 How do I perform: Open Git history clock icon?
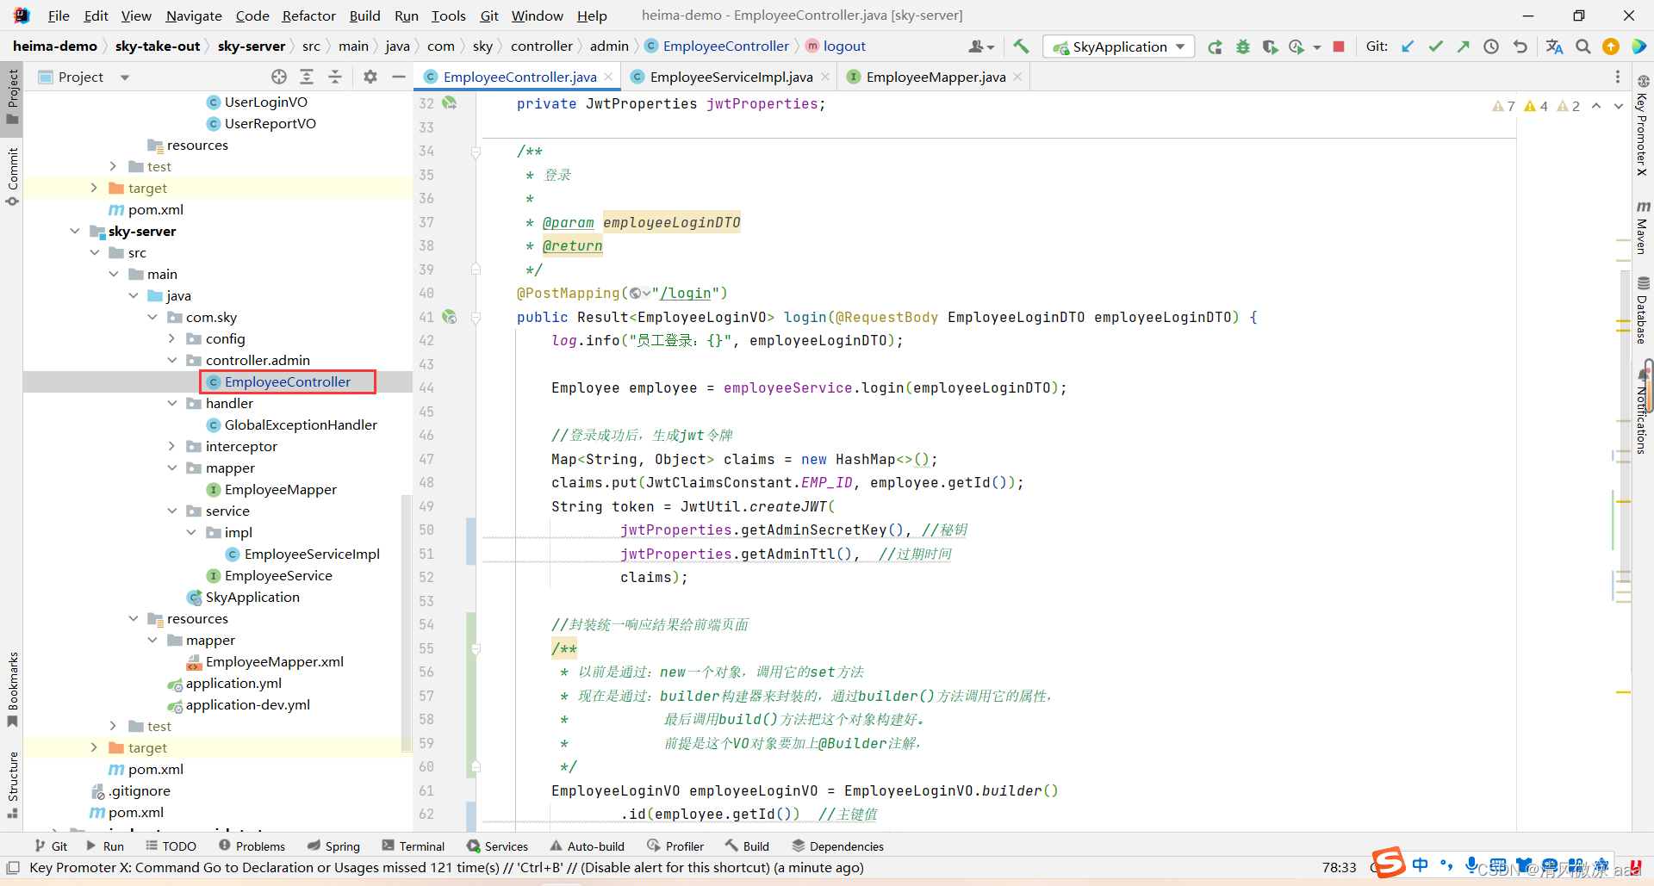pyautogui.click(x=1491, y=46)
